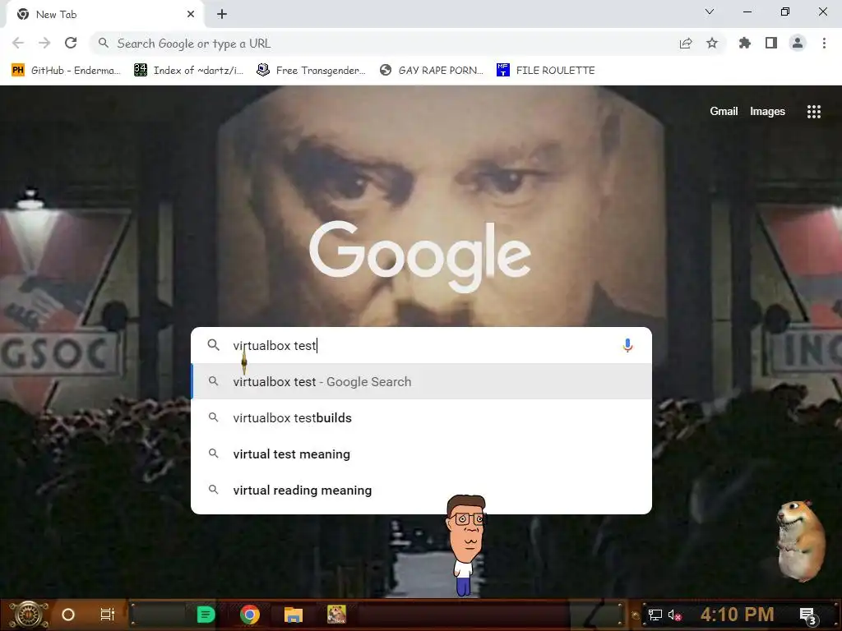The width and height of the screenshot is (842, 631).
Task: Open the green chat app on taskbar
Action: tap(206, 615)
